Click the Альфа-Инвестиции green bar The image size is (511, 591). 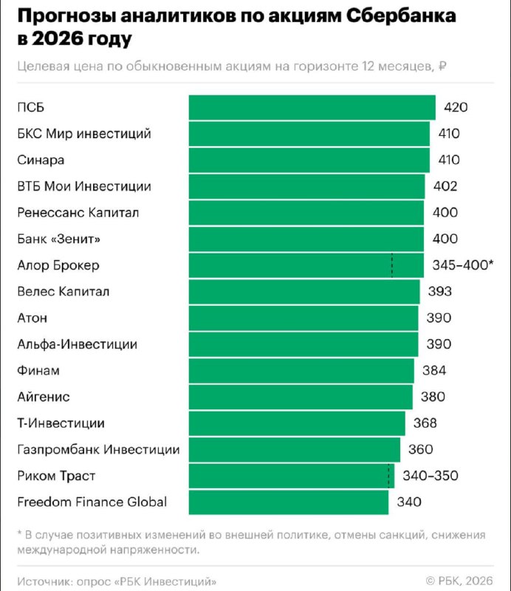pos(303,344)
